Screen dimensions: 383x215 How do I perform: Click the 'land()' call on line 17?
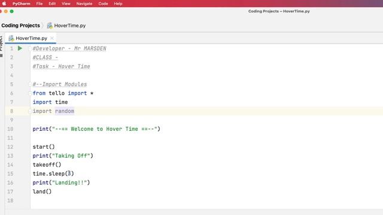[42, 192]
